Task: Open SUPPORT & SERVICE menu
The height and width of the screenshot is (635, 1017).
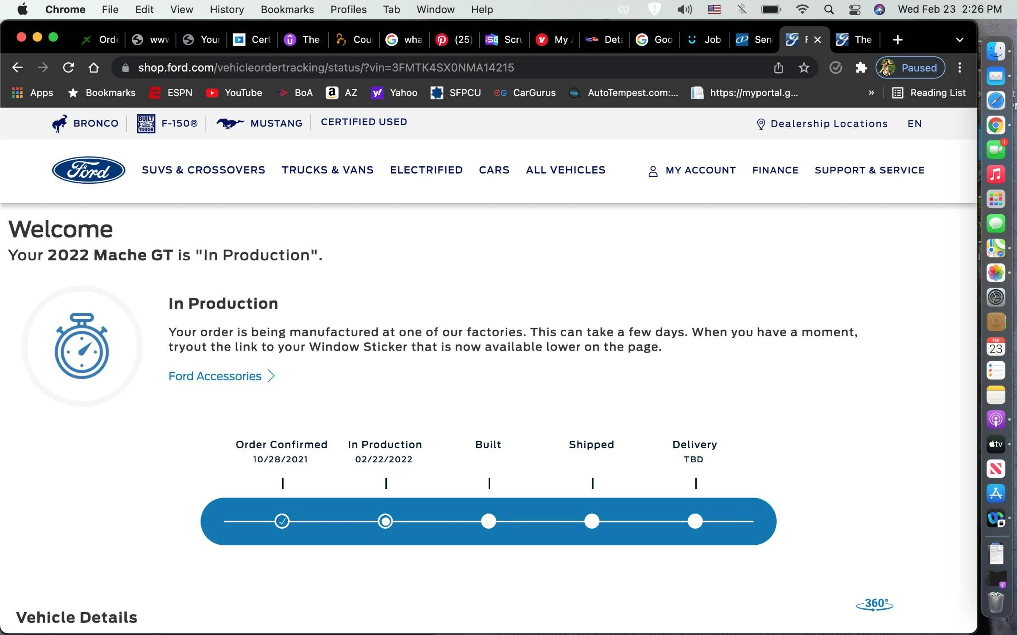Action: click(x=870, y=170)
